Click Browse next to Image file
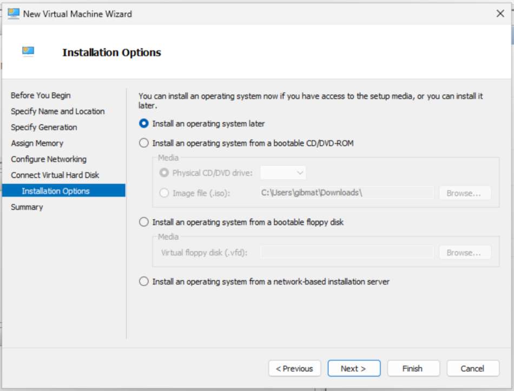The width and height of the screenshot is (514, 391). coord(464,193)
